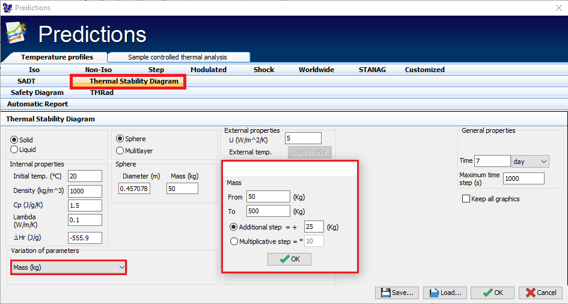Image resolution: width=568 pixels, height=304 pixels.
Task: Click the Save floppy disk icon
Action: tap(384, 293)
